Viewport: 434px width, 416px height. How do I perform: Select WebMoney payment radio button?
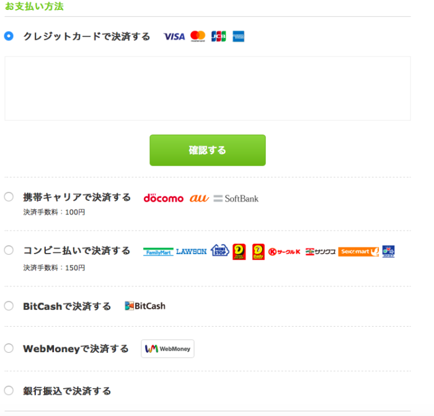(x=9, y=348)
